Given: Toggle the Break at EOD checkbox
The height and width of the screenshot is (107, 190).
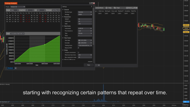Looking at the screenshot, I should point(78,48).
